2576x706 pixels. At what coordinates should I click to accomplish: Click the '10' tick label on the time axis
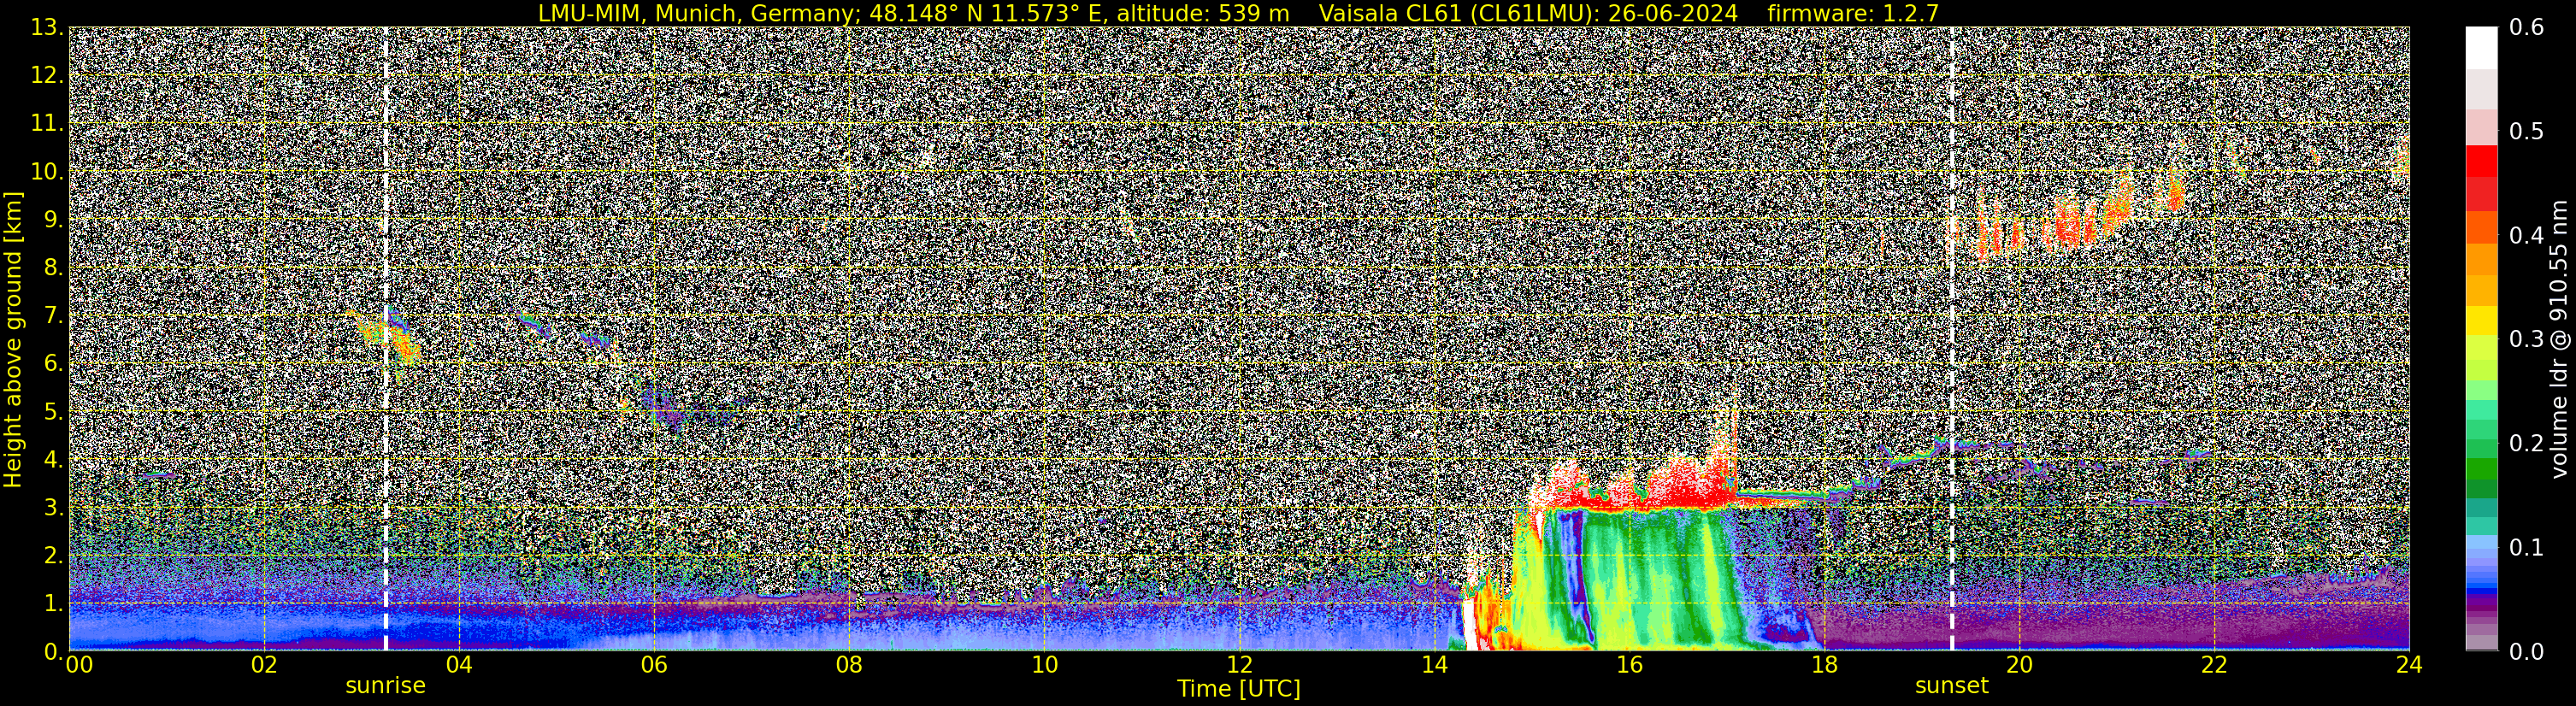click(1043, 665)
